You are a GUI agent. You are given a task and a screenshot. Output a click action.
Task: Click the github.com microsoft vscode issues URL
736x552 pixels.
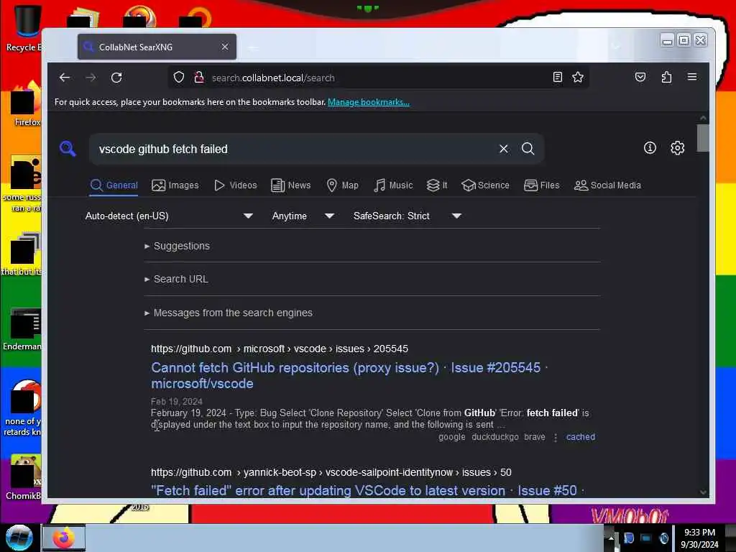coord(280,349)
